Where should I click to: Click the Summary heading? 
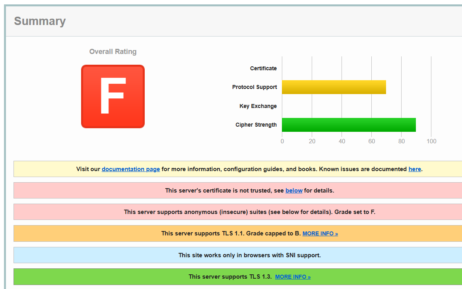[40, 21]
